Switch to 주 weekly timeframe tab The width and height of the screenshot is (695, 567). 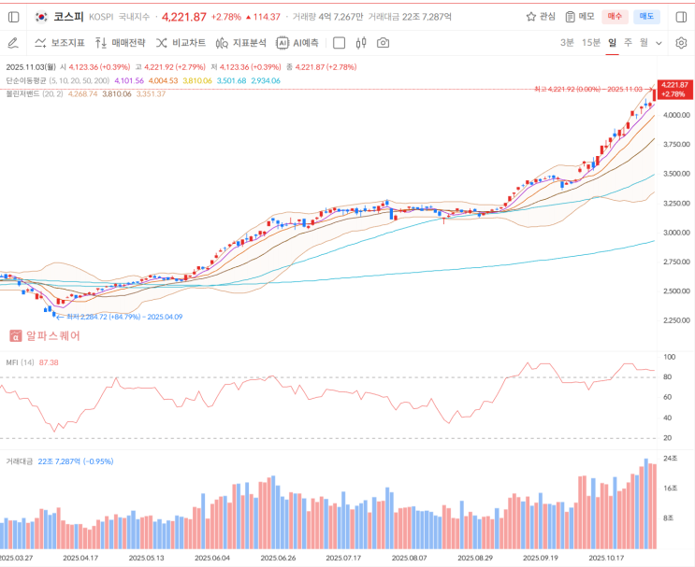pyautogui.click(x=628, y=43)
